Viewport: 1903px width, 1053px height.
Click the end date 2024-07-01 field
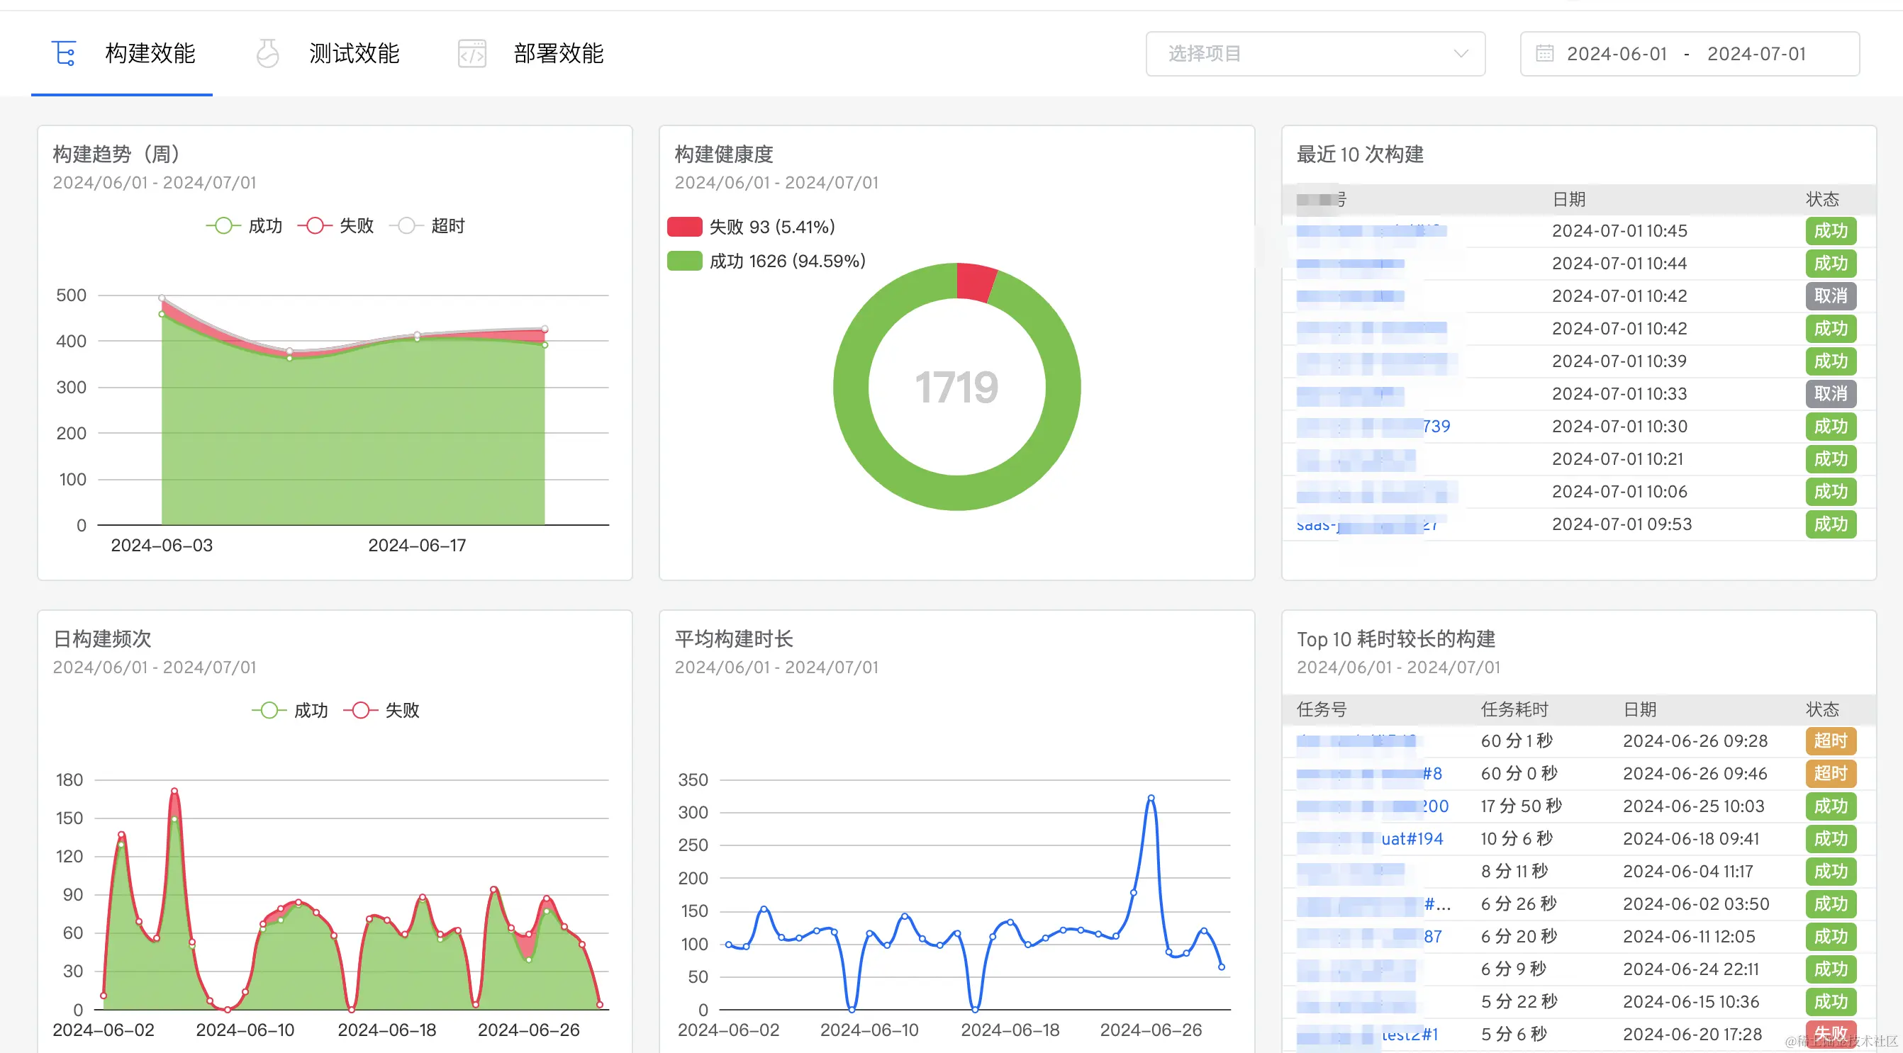(1756, 53)
